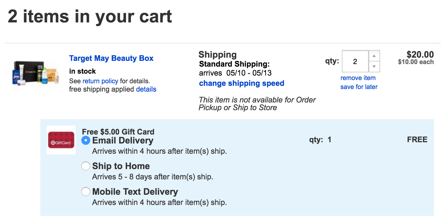Click the $20.00 item total price
This screenshot has height=221, width=441.
[420, 54]
